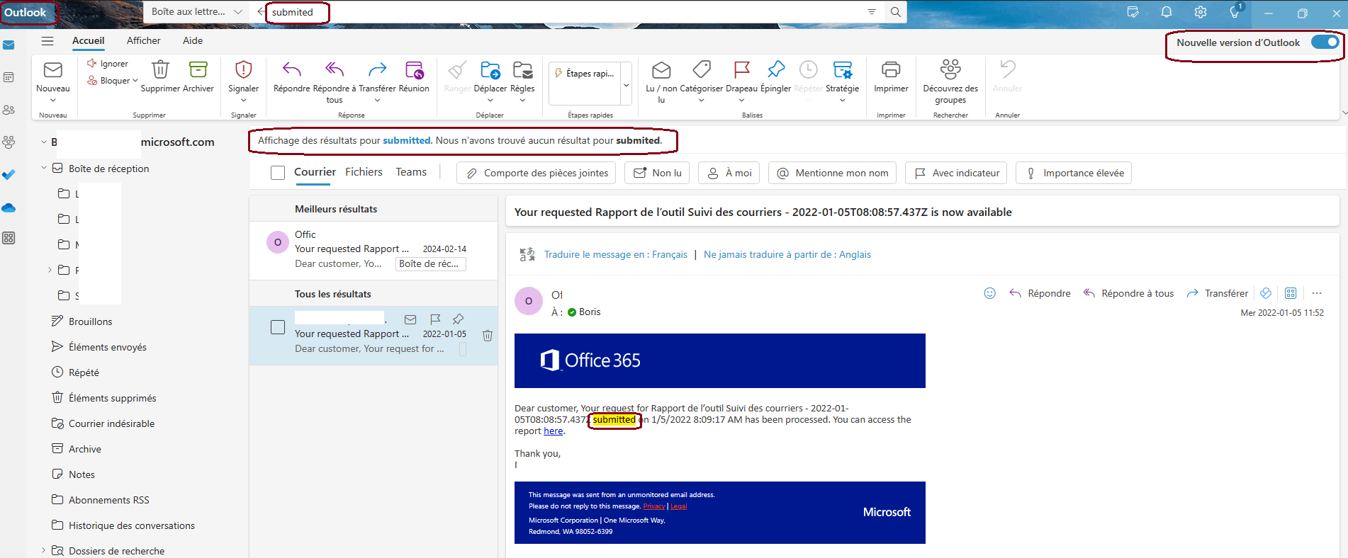The image size is (1348, 558).
Task: Click the Supprimer trash icon in ribbon
Action: pyautogui.click(x=161, y=69)
